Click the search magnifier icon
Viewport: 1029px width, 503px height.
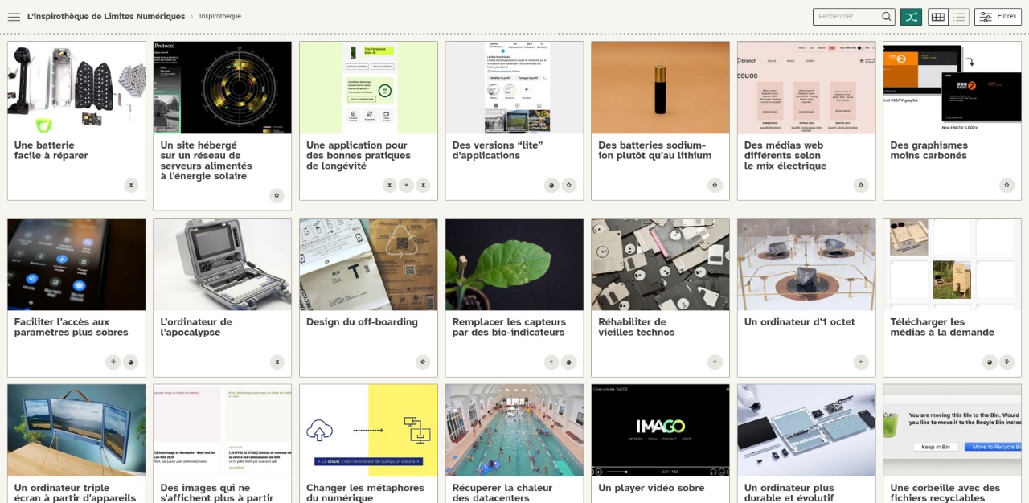coord(886,17)
